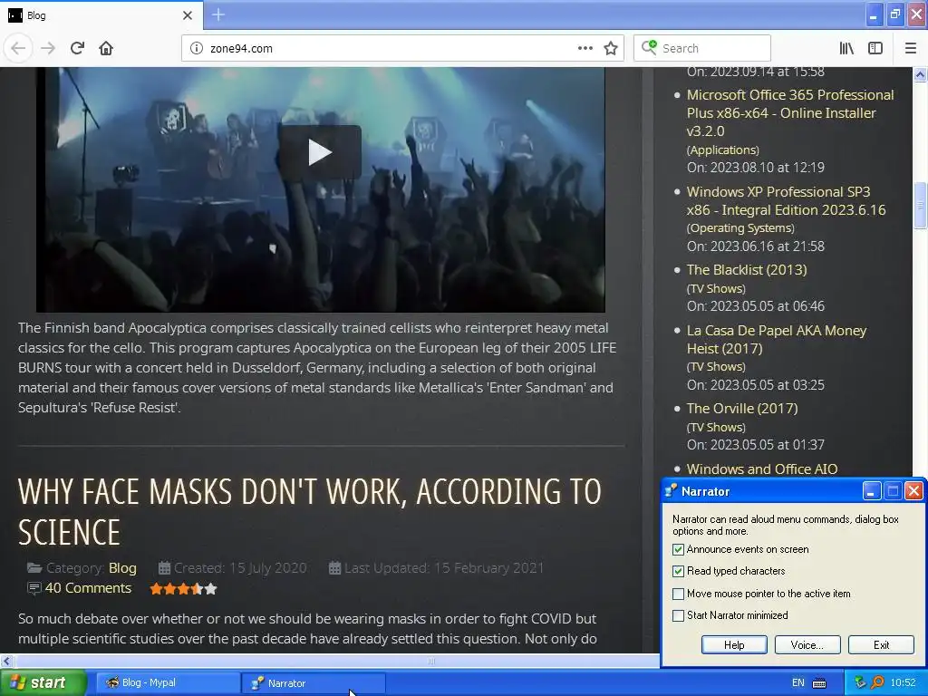Close the Blog tab

(187, 15)
